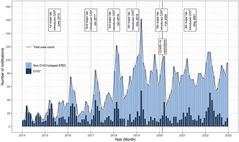Click the dark navy O157 legend swatch
This screenshot has width=239, height=142.
[28, 71]
